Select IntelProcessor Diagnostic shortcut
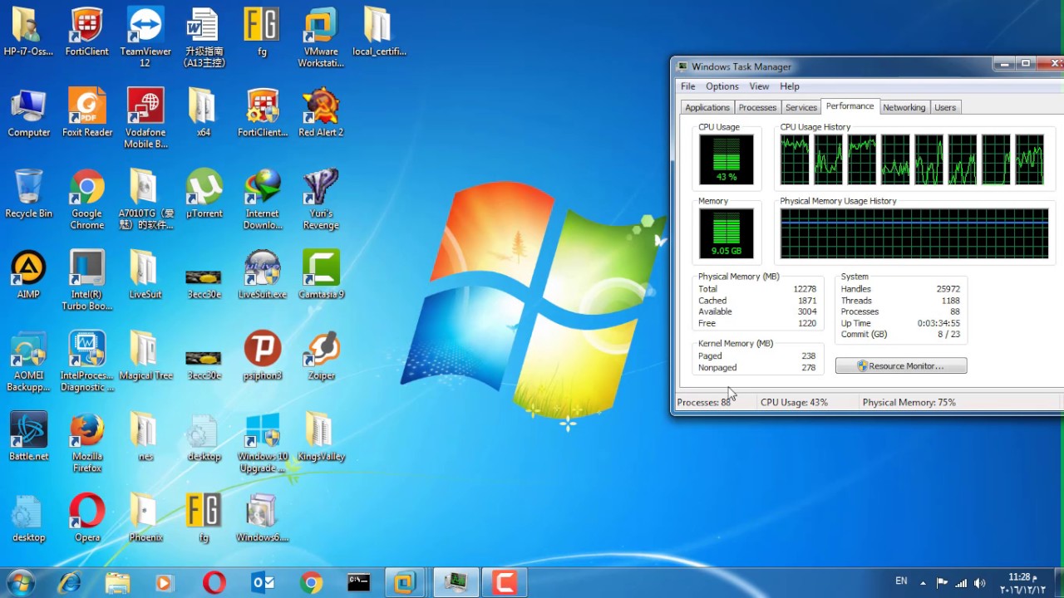This screenshot has height=598, width=1064. [x=87, y=362]
